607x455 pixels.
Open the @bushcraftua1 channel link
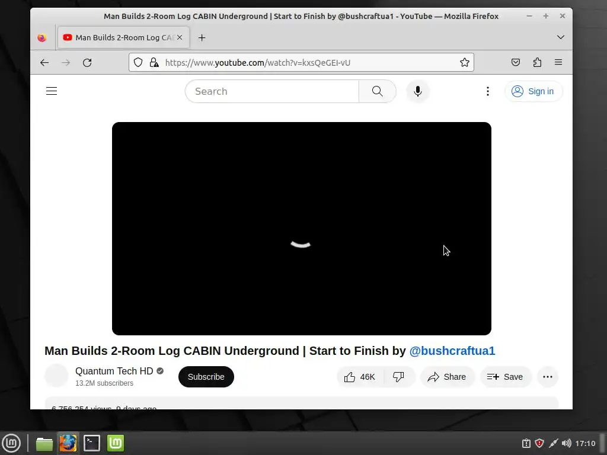click(x=452, y=351)
